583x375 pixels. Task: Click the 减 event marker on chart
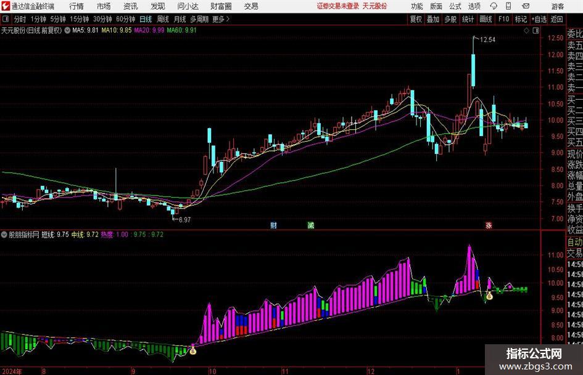[310, 225]
